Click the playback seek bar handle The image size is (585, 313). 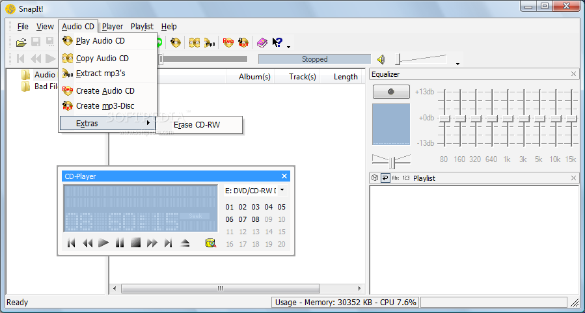tap(161, 59)
